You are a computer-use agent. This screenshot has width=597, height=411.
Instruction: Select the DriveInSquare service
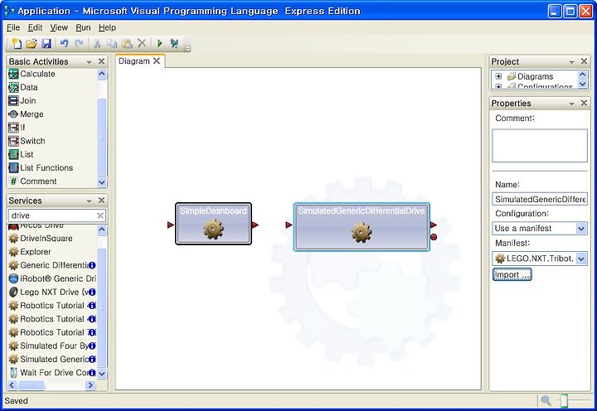(41, 238)
